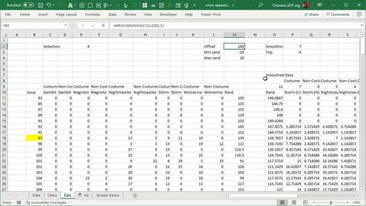Open the file name dropdown in title bar
The width and height of the screenshot is (366, 206).
233,5
